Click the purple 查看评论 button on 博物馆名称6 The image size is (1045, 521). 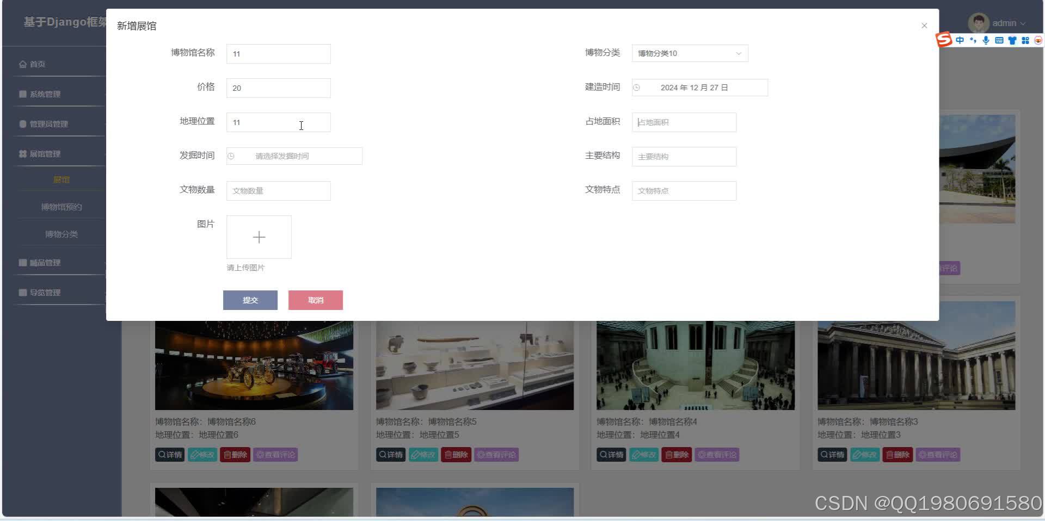pyautogui.click(x=275, y=455)
